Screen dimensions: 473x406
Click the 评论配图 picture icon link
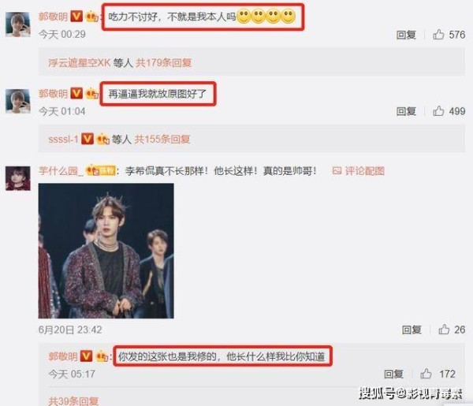[359, 171]
